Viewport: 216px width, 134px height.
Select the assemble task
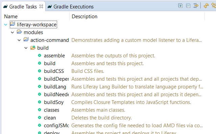coord(54,56)
